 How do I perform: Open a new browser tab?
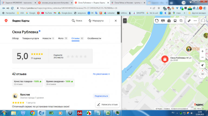[149, 3]
